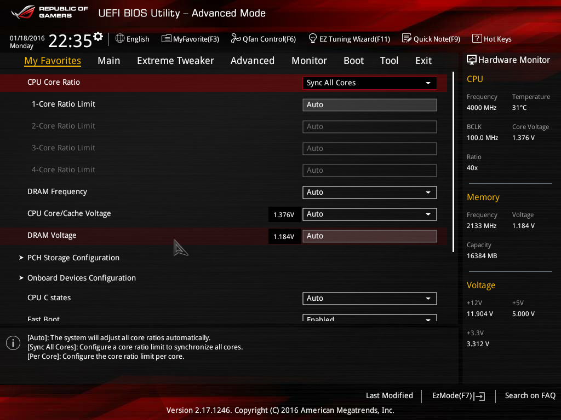The width and height of the screenshot is (561, 420).
Task: Click the Republic of Gamers logo
Action: click(x=50, y=12)
